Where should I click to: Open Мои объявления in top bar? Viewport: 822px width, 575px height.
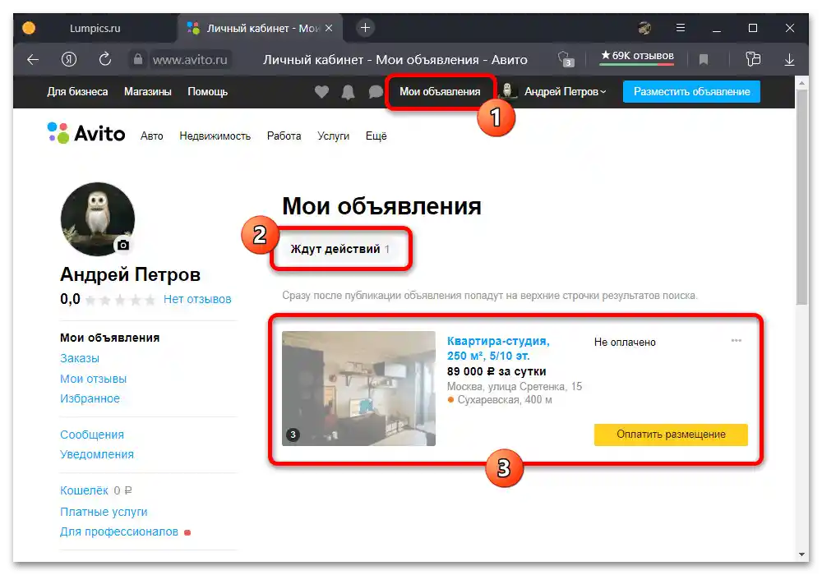point(440,92)
